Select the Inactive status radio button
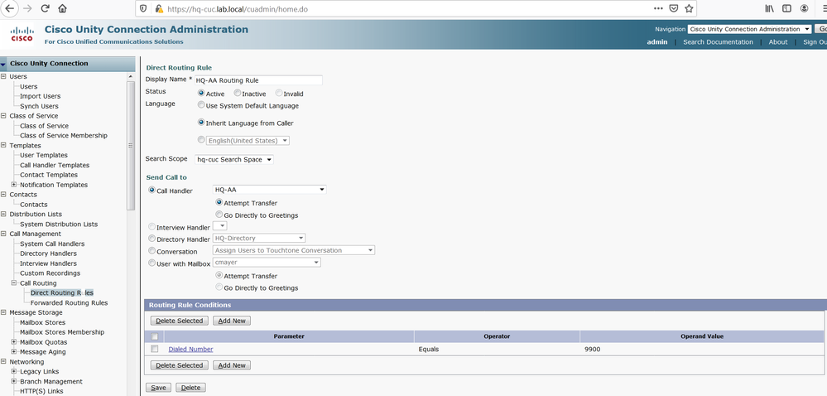The height and width of the screenshot is (396, 827). point(238,93)
